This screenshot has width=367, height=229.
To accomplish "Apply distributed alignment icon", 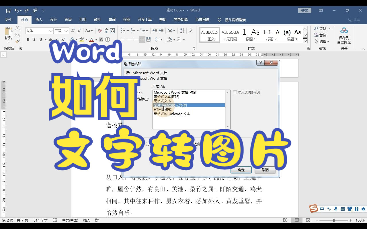I will pyautogui.click(x=149, y=40).
